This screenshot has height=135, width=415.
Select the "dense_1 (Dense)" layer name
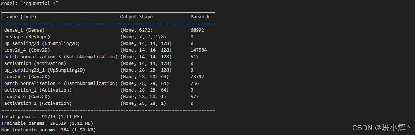coord(24,30)
